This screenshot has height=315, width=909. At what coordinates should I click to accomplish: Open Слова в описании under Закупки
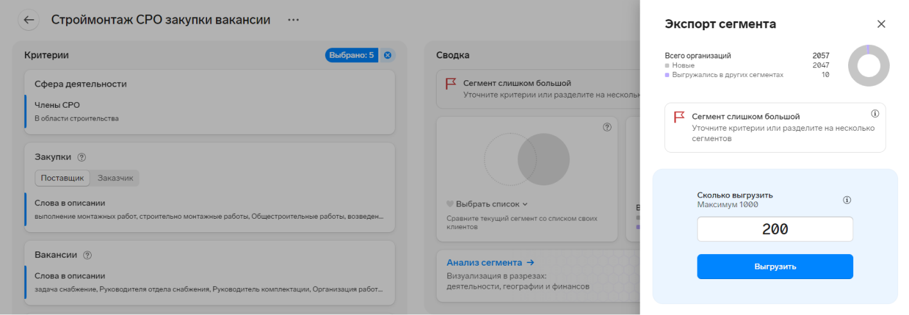tap(210, 210)
